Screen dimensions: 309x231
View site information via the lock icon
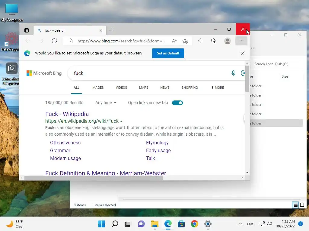(x=71, y=41)
